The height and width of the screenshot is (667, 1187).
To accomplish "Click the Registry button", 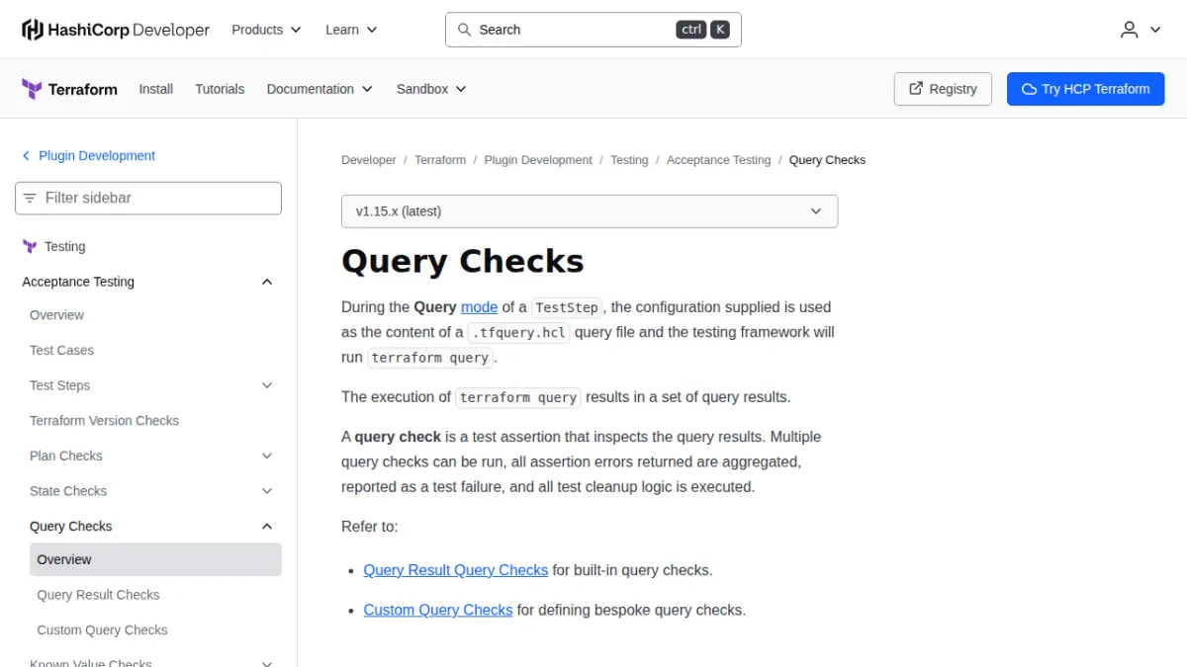I will [943, 89].
